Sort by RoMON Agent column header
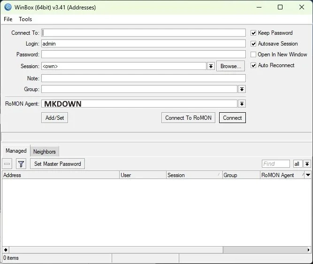313x264 pixels. click(x=282, y=175)
